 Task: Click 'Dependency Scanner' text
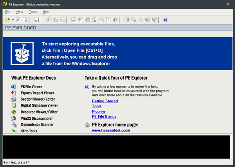click(x=37, y=124)
